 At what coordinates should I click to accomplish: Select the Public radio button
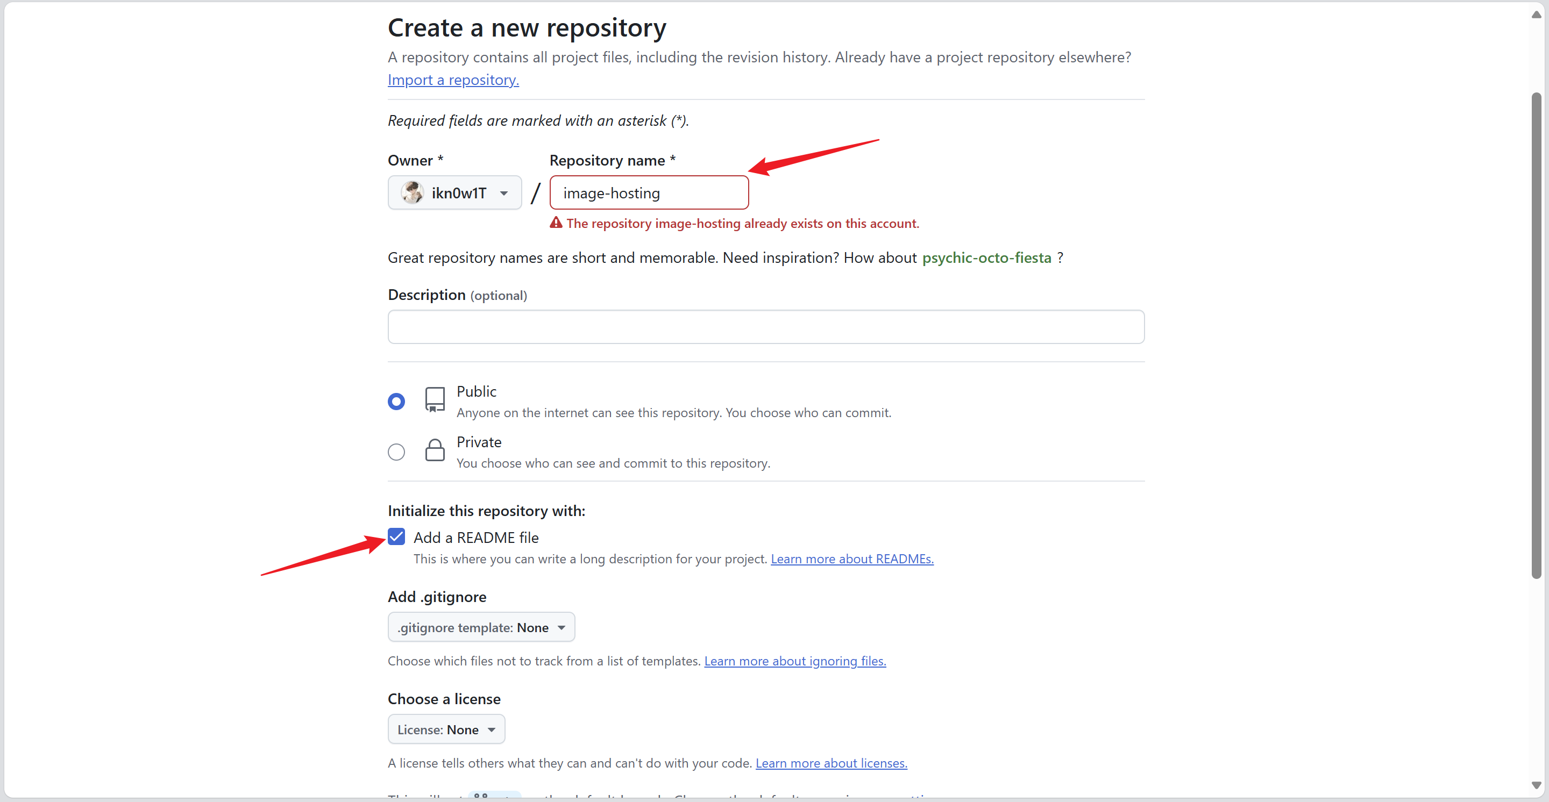(x=396, y=402)
